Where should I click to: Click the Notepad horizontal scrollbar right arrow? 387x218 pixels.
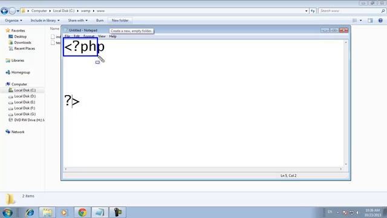[341, 169]
